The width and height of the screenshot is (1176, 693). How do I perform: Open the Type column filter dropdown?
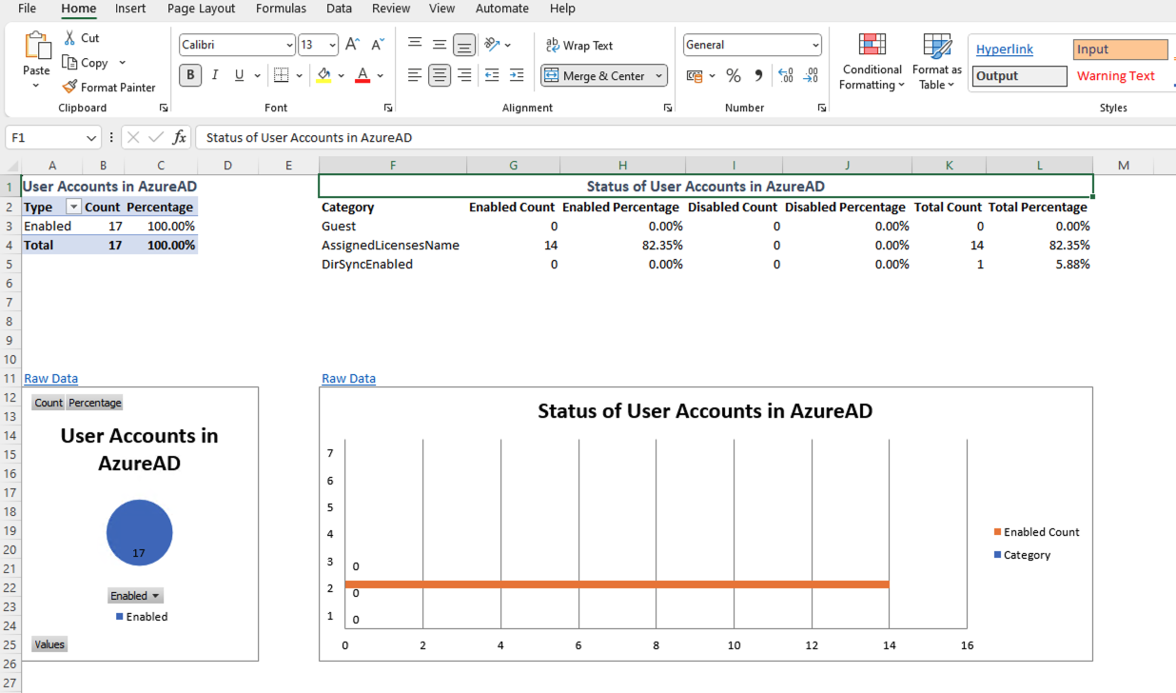73,208
